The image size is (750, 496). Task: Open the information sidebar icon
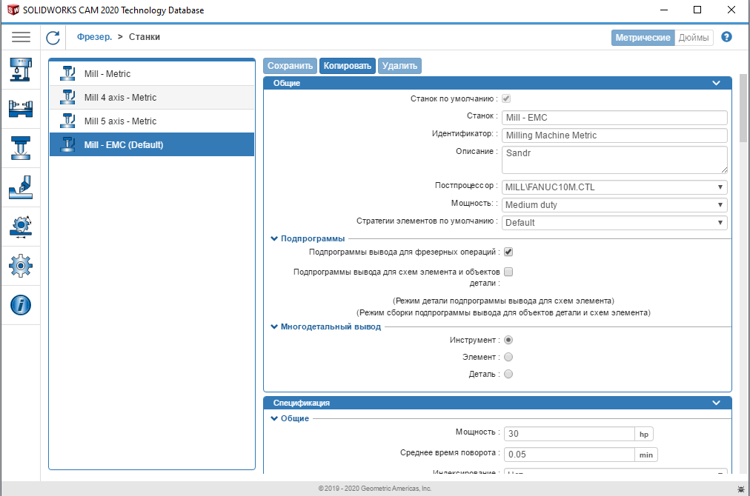pos(21,305)
